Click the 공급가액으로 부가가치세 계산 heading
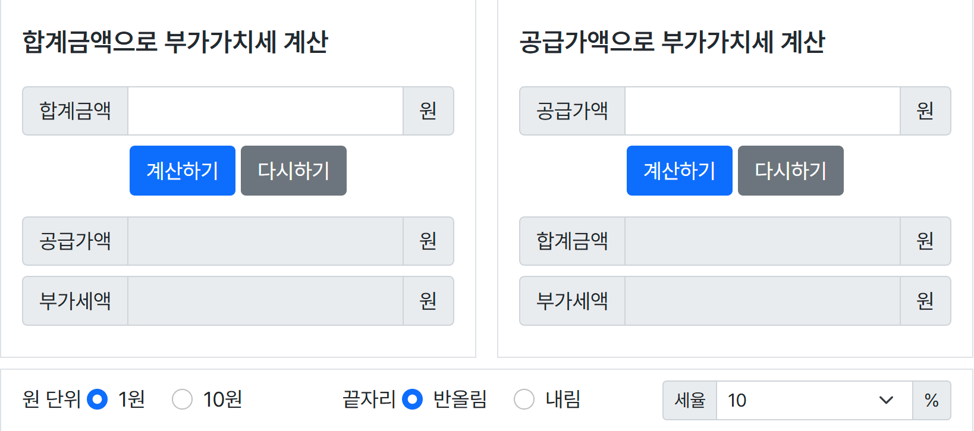 [673, 42]
